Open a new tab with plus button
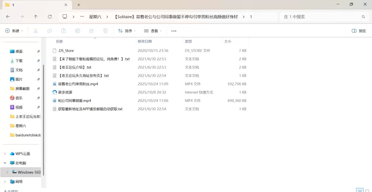The width and height of the screenshot is (372, 192). (79, 5)
